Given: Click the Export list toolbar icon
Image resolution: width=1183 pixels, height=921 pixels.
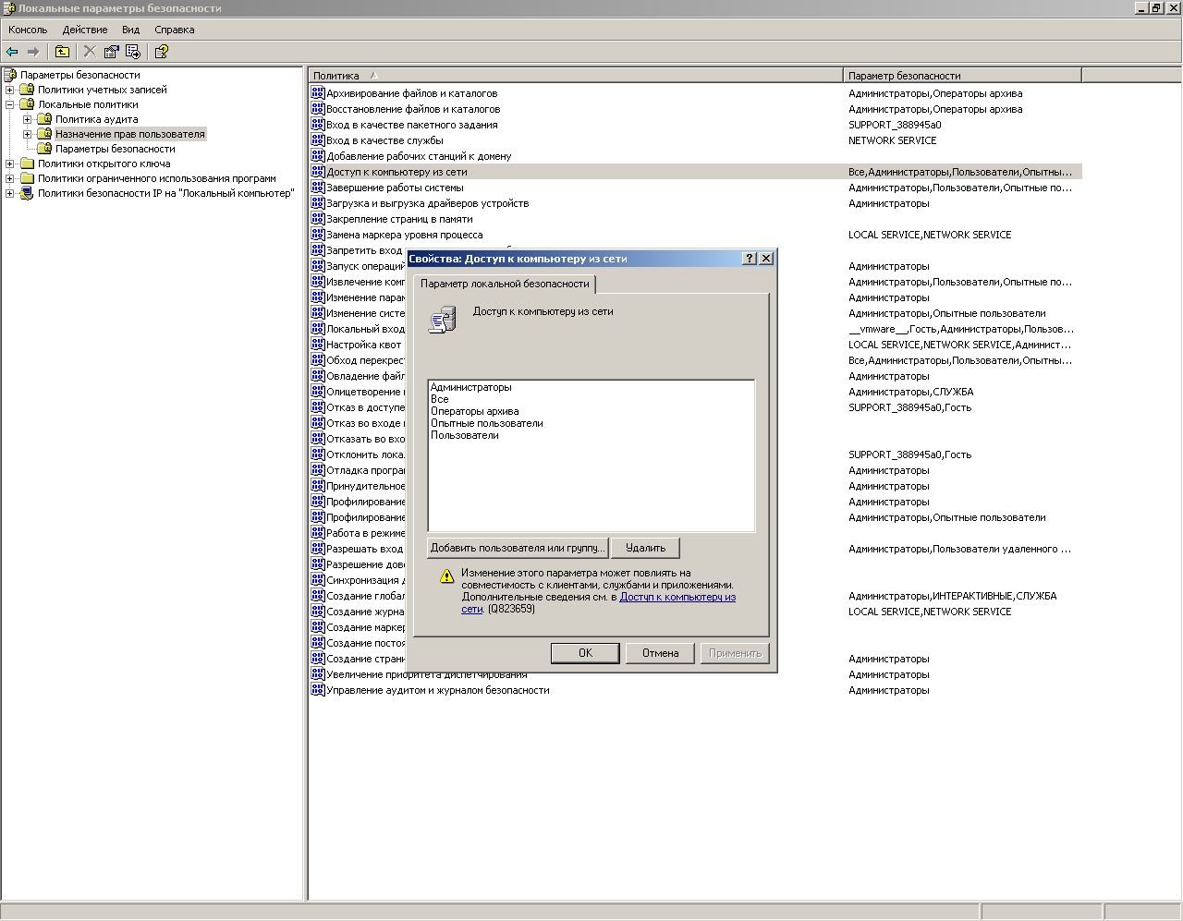Looking at the screenshot, I should (133, 52).
